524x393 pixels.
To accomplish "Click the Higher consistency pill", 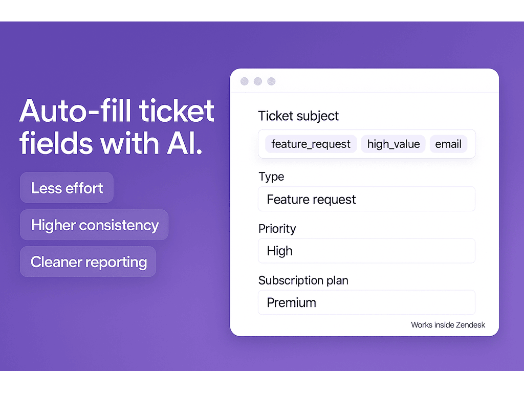I will pyautogui.click(x=94, y=225).
